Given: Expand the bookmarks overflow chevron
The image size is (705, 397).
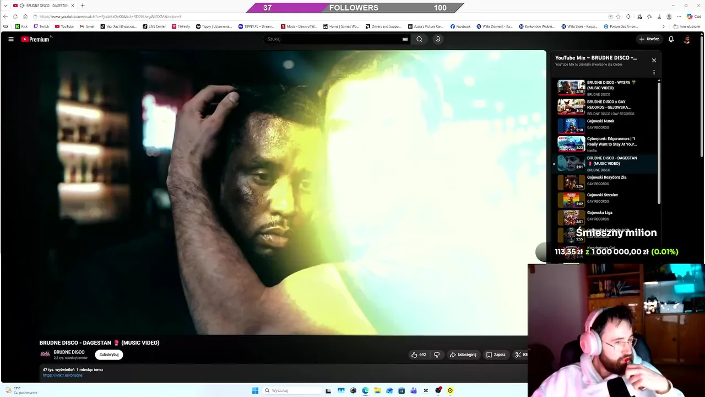Looking at the screenshot, I should point(663,26).
